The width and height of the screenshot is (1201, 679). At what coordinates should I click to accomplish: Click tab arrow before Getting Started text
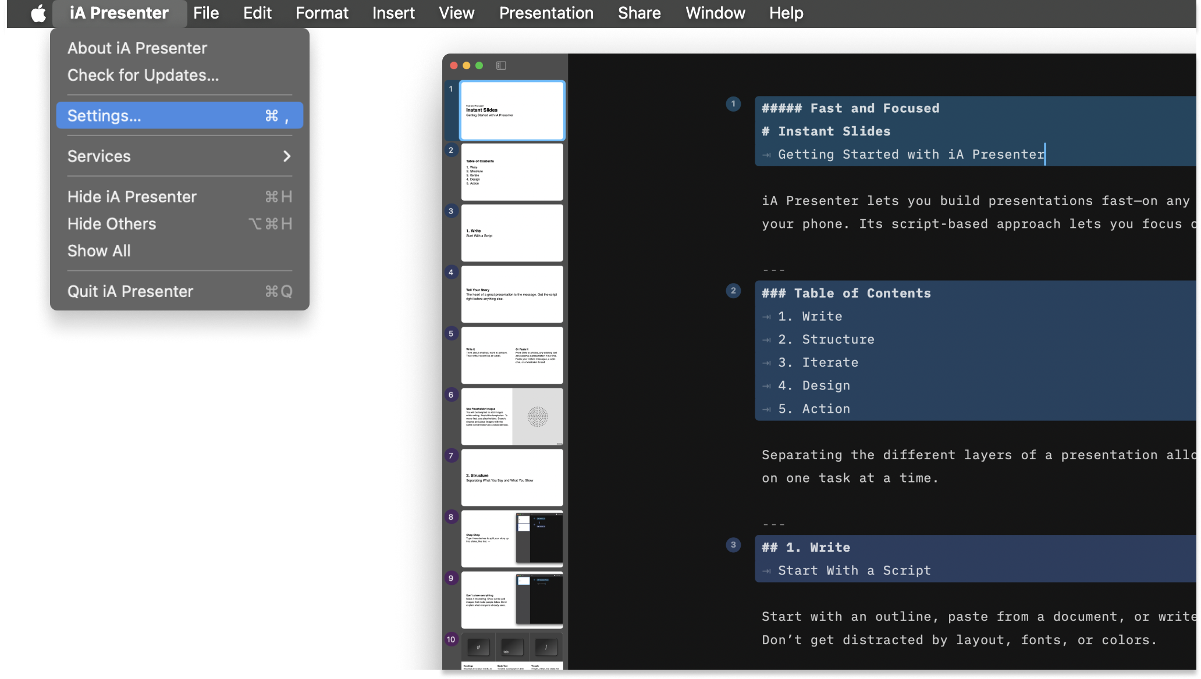point(767,155)
